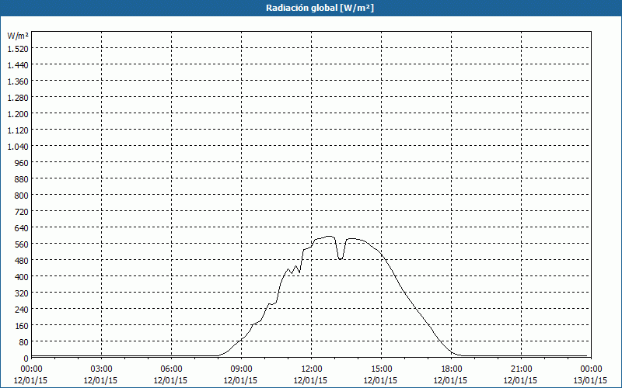
Task: Click the 640 y-axis value
Action: (x=23, y=228)
